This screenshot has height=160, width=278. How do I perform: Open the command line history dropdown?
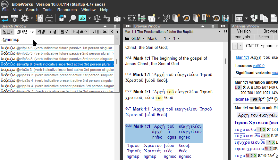[x=117, y=39]
